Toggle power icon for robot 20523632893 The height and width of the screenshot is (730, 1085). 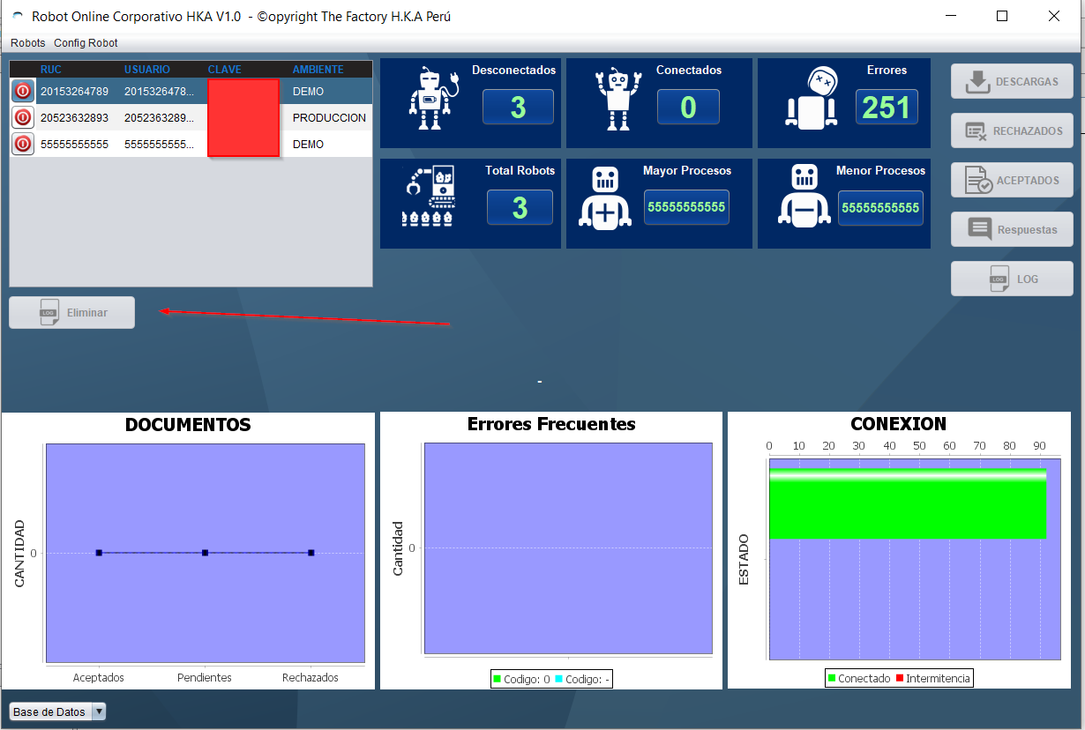pos(23,117)
